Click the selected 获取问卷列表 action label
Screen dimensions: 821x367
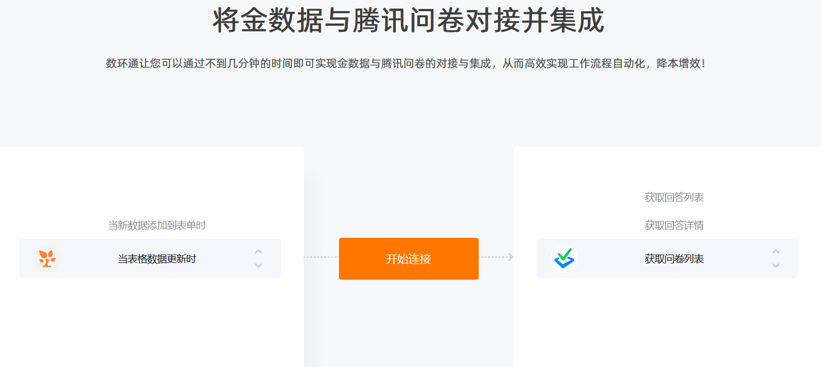[x=674, y=259]
